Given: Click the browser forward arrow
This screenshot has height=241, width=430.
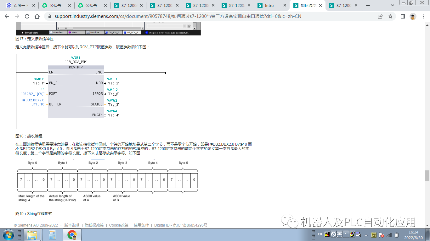Looking at the screenshot, I should point(17,16).
